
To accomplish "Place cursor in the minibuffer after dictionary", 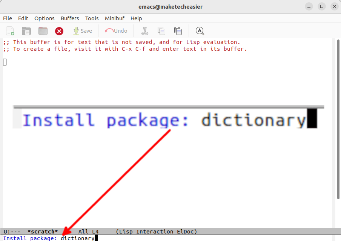I will tap(95, 238).
